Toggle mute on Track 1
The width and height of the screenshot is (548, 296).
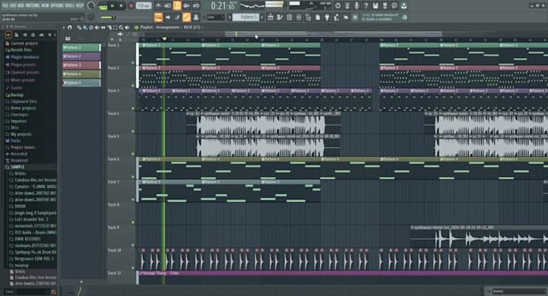(133, 63)
